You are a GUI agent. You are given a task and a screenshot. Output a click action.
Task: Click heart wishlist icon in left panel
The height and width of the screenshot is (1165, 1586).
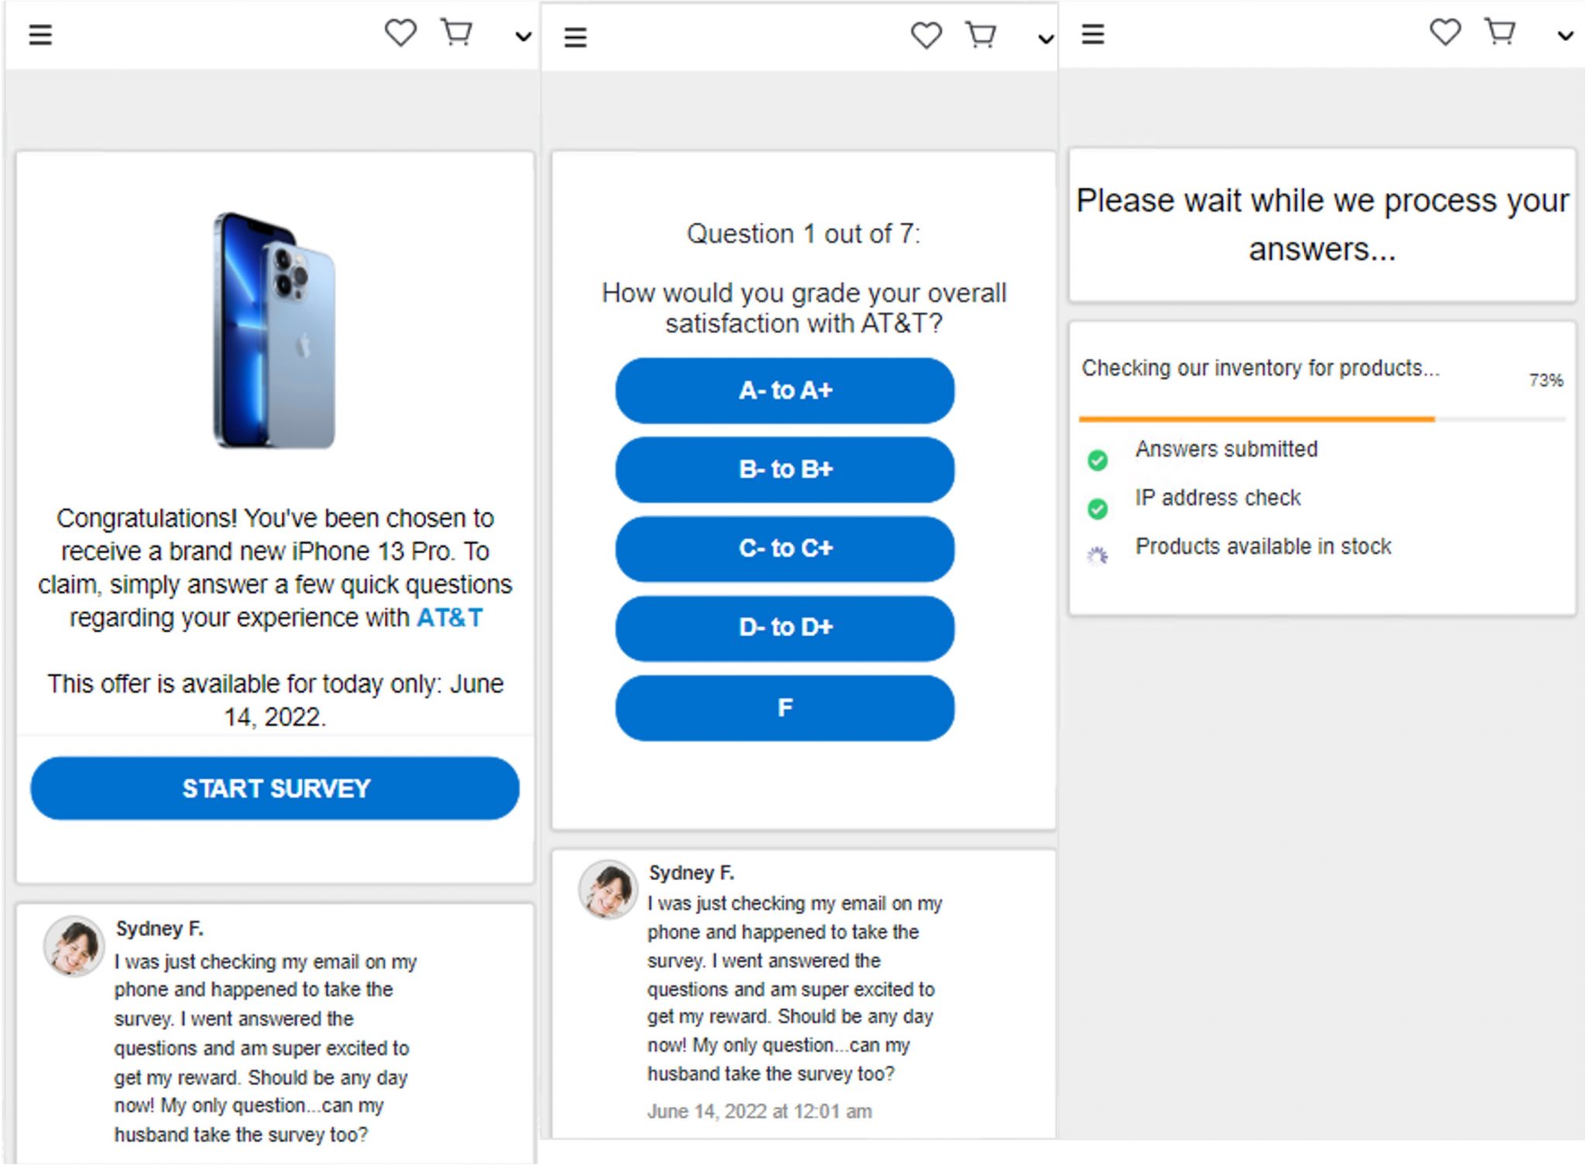pos(400,33)
